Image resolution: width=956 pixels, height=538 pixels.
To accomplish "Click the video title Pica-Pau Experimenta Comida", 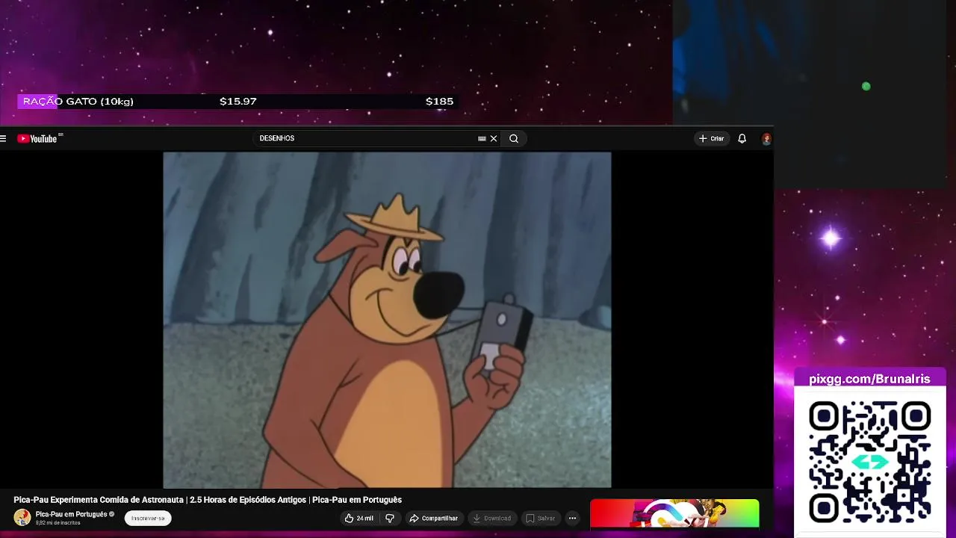I will [208, 500].
